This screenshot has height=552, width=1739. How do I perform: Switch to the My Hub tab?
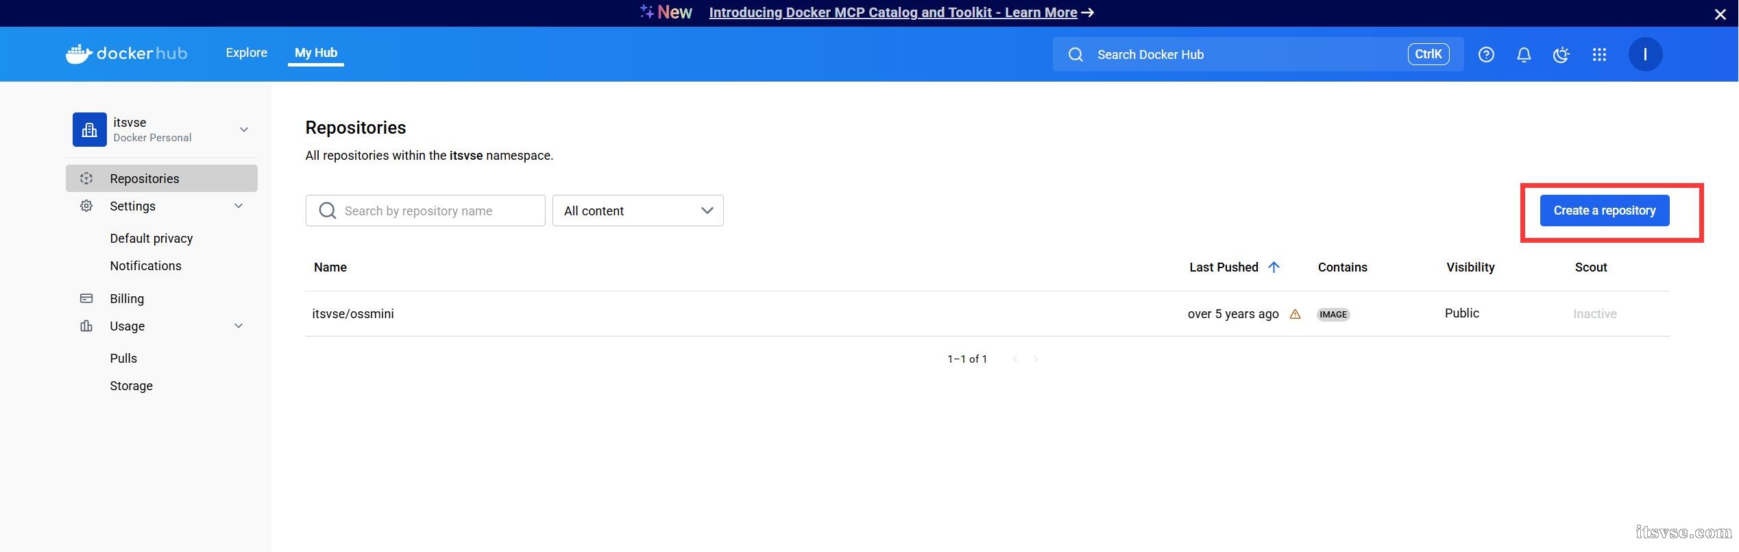click(x=316, y=53)
